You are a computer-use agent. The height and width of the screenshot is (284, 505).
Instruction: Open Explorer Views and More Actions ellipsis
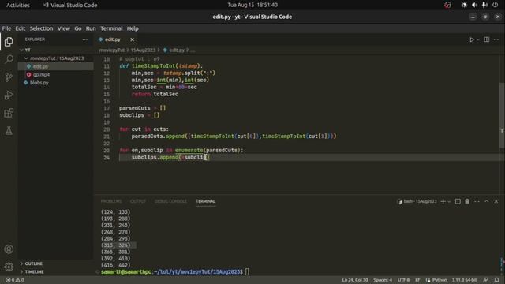84,39
